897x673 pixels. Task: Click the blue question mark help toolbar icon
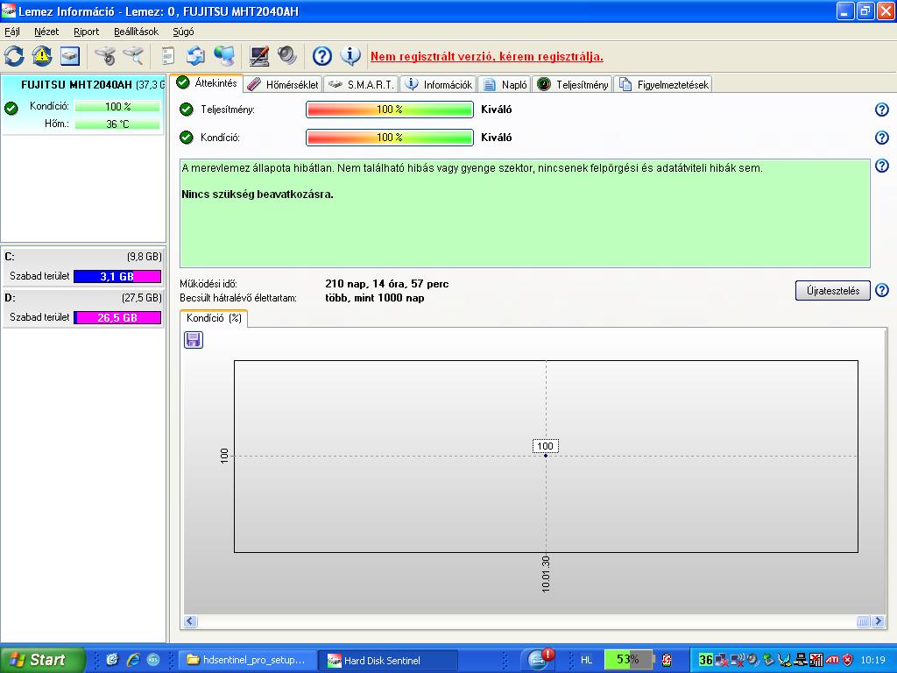pos(322,56)
